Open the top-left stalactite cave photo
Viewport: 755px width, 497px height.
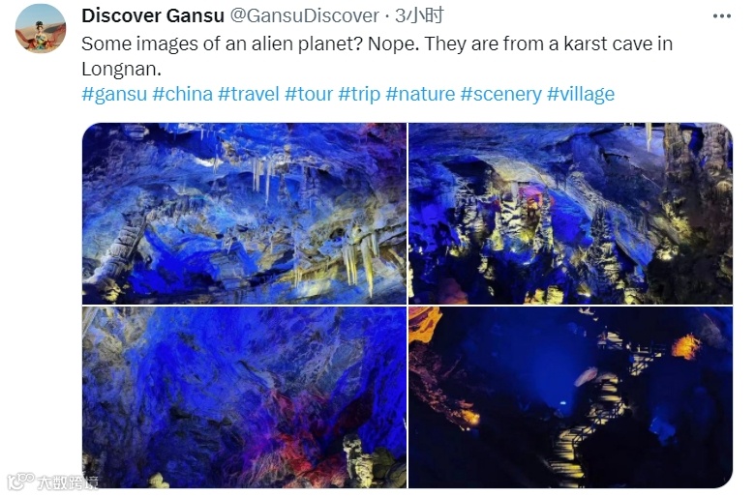pos(244,213)
